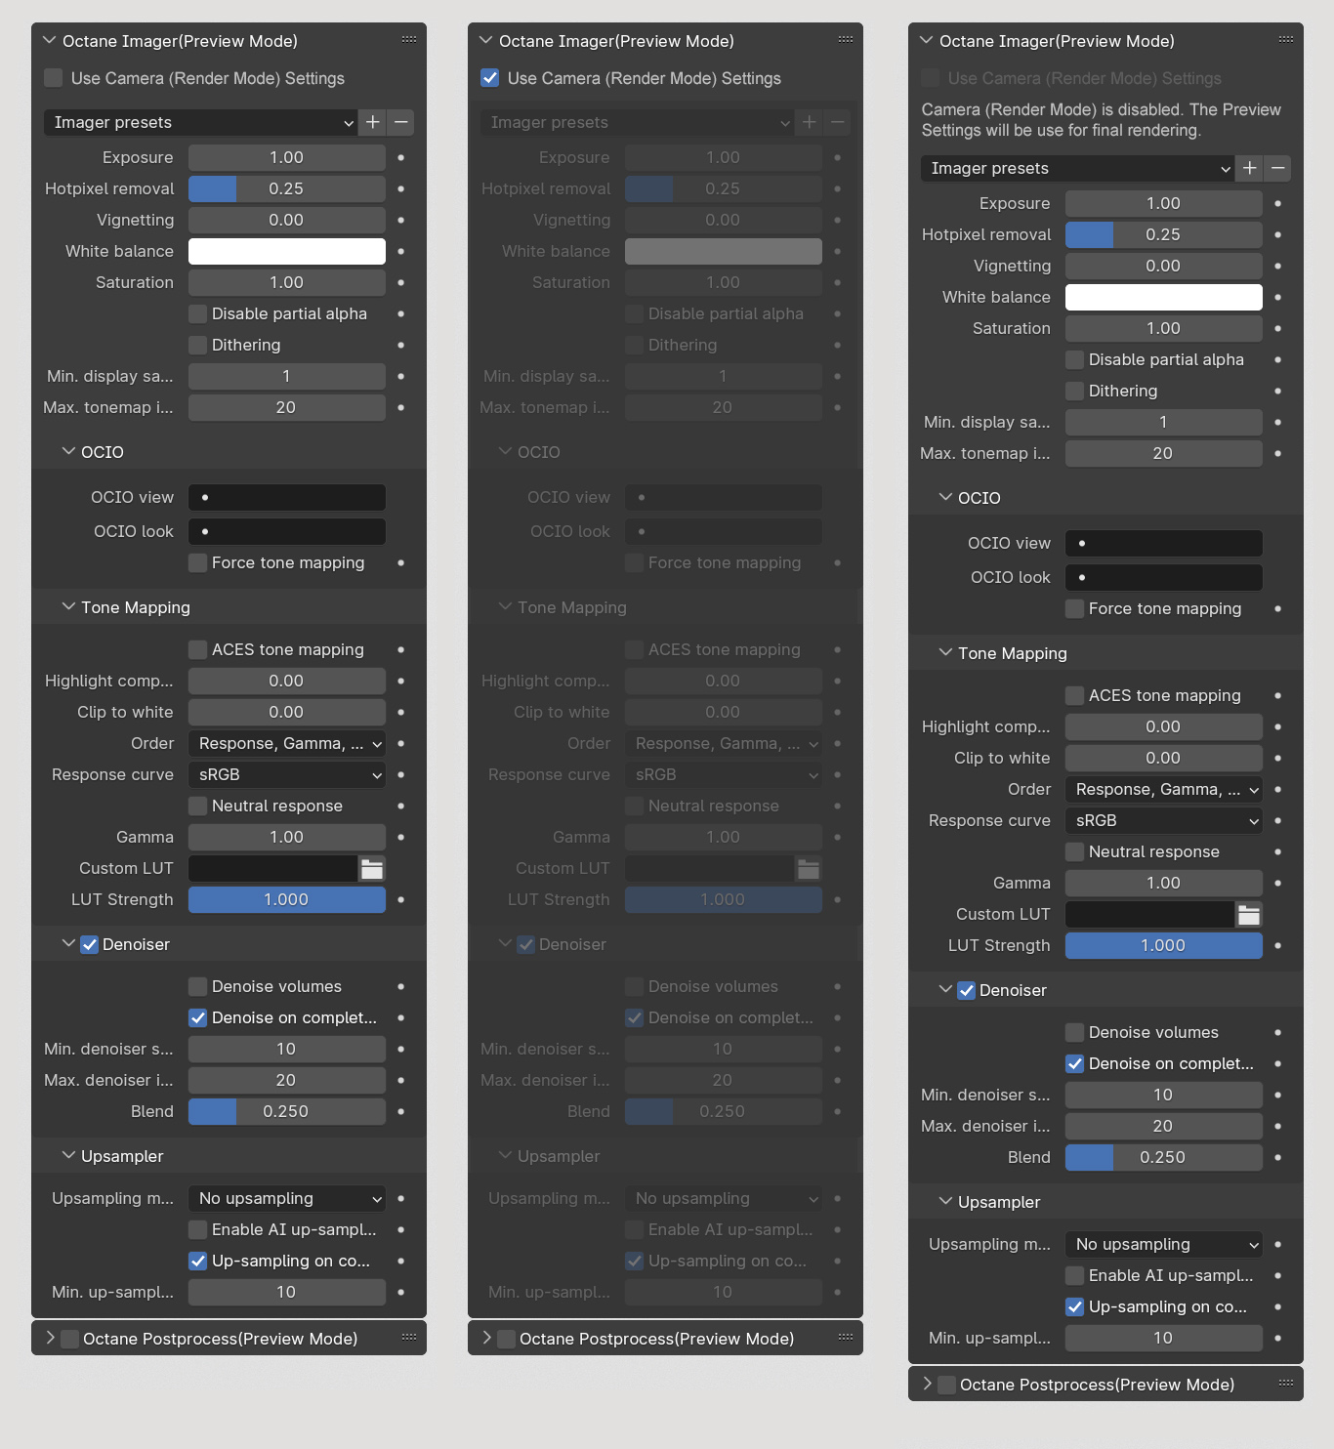Animate Exposure via its dot in left panel
Viewport: 1334px width, 1449px height.
[x=401, y=157]
